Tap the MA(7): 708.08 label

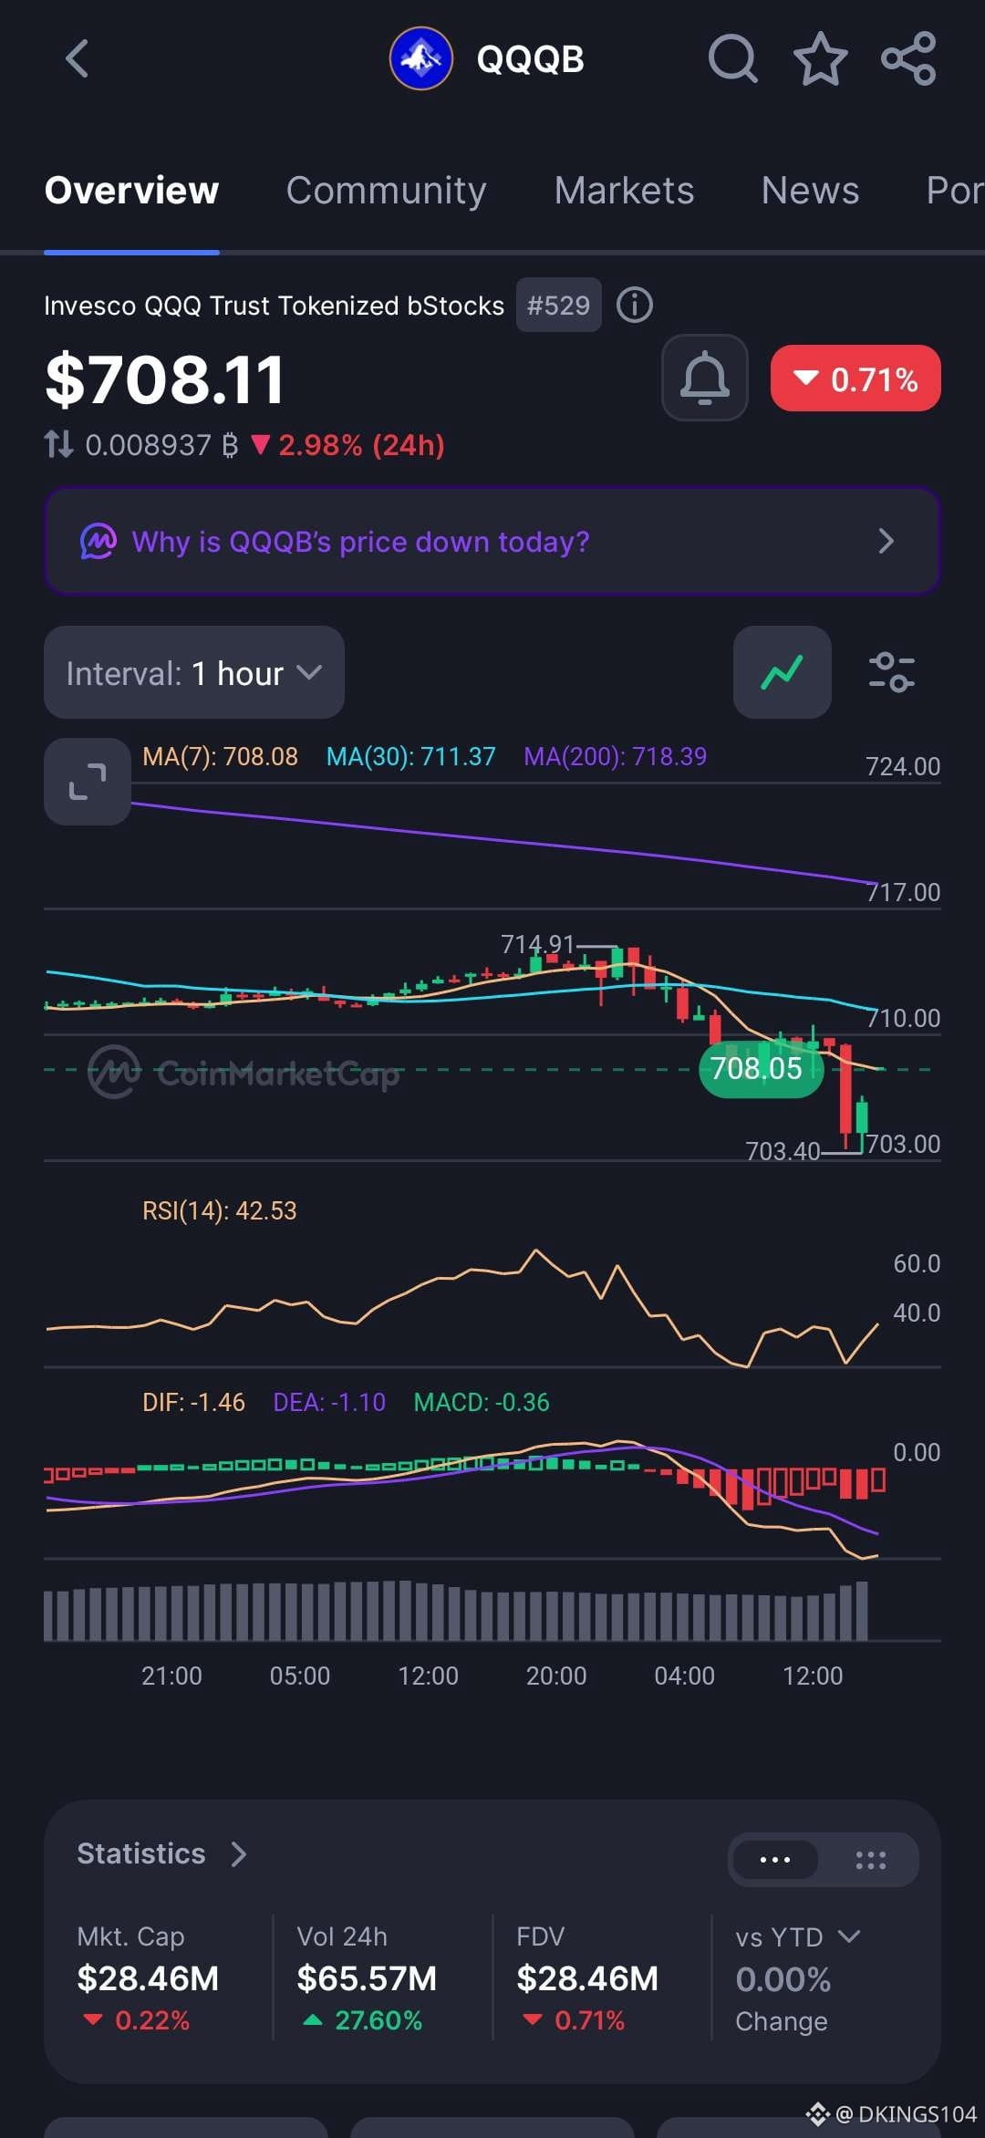(x=220, y=756)
